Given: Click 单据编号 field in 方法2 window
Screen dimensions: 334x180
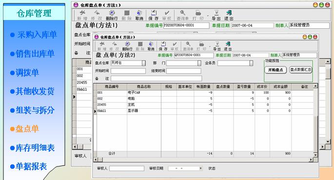Looking at the screenshot, I should coord(194,55).
